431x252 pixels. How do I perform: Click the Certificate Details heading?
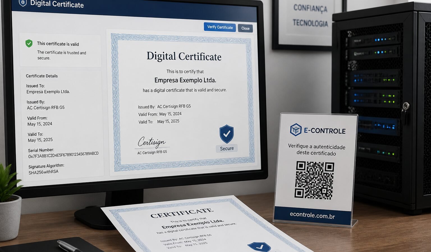42,76
